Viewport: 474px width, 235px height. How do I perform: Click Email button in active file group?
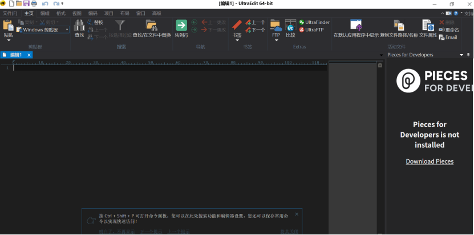pyautogui.click(x=448, y=37)
